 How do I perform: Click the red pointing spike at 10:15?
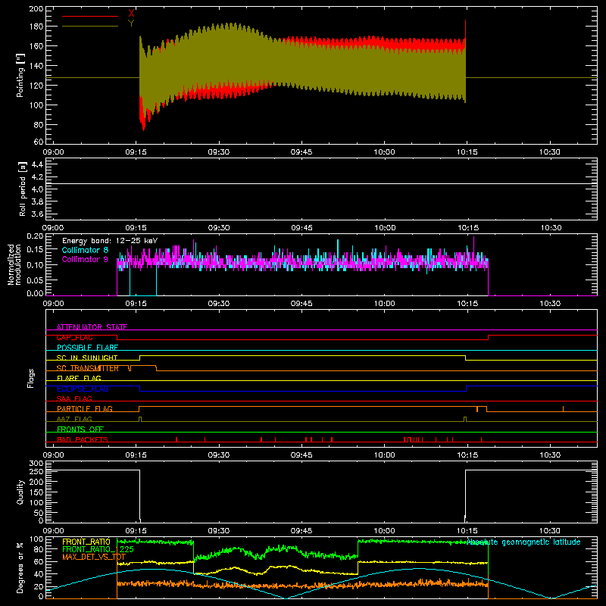[x=465, y=29]
